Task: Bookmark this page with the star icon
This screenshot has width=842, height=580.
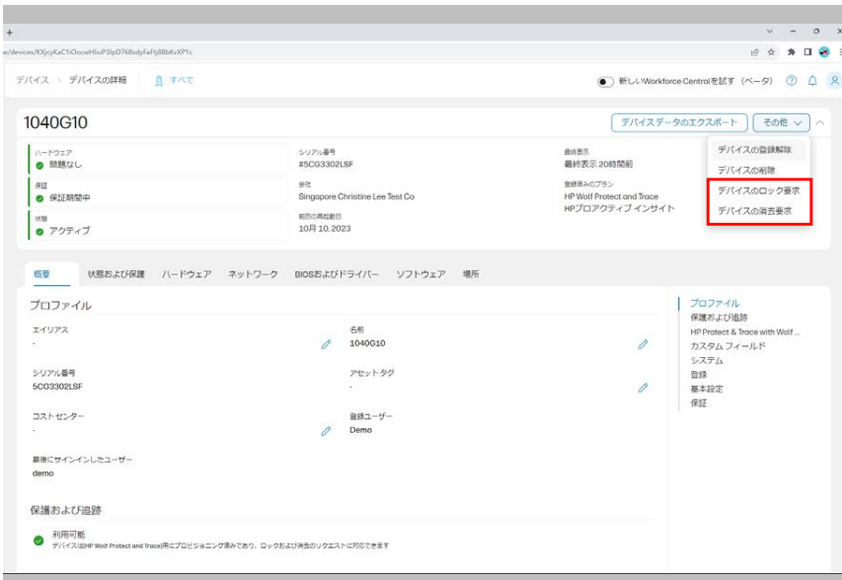Action: point(771,52)
